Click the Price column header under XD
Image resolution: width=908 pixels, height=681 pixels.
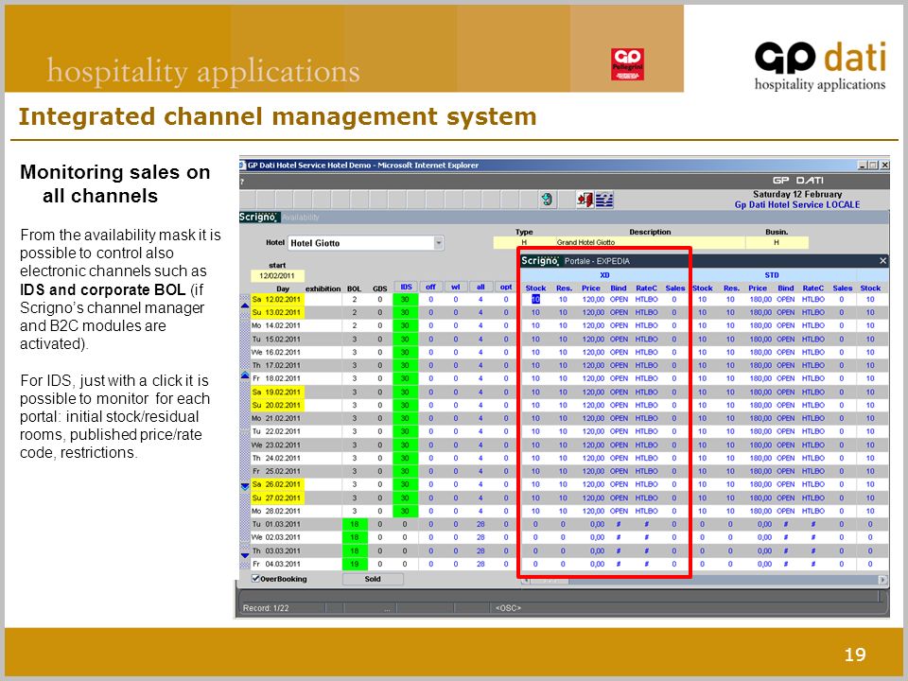point(590,288)
